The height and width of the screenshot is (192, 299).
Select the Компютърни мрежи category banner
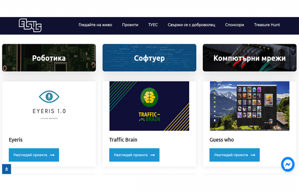pyautogui.click(x=249, y=58)
